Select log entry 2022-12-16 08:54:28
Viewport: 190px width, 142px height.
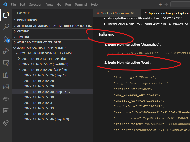coord(53,81)
